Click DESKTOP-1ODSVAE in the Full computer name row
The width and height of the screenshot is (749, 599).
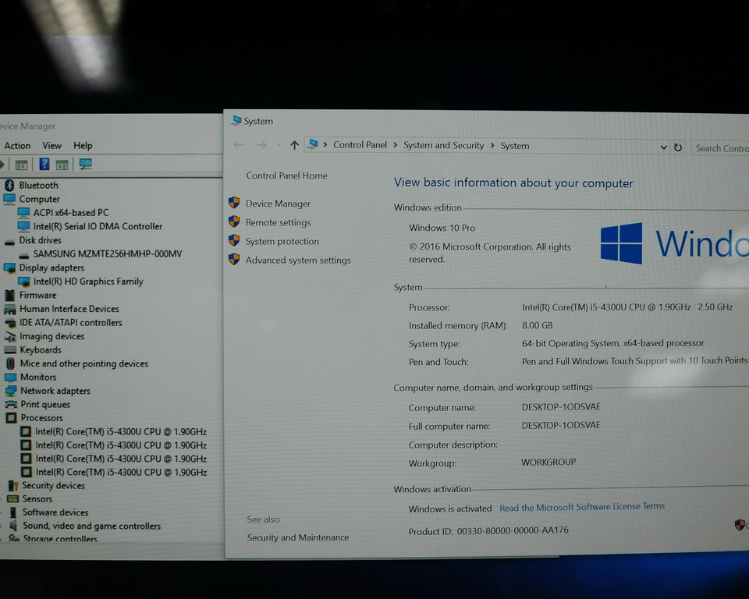pos(561,425)
